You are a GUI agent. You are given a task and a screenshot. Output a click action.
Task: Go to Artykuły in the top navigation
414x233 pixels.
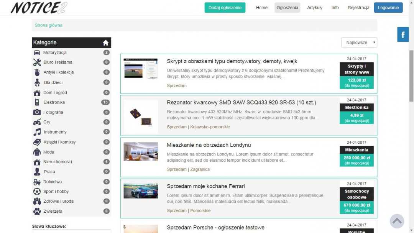pos(314,8)
